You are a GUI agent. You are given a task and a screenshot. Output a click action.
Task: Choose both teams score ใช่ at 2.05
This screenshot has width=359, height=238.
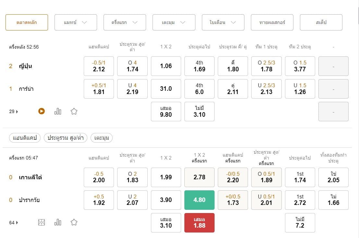pos(334,177)
